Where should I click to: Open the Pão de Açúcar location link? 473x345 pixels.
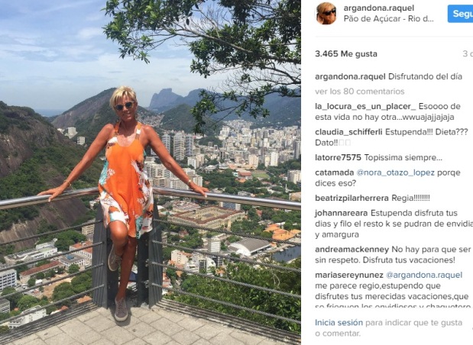[x=388, y=18]
